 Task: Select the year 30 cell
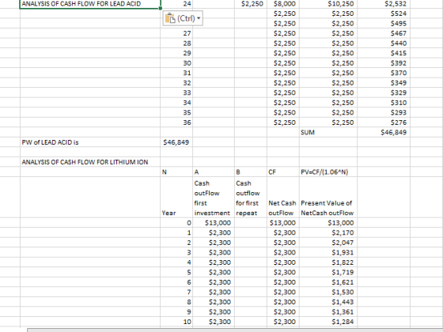(176, 63)
